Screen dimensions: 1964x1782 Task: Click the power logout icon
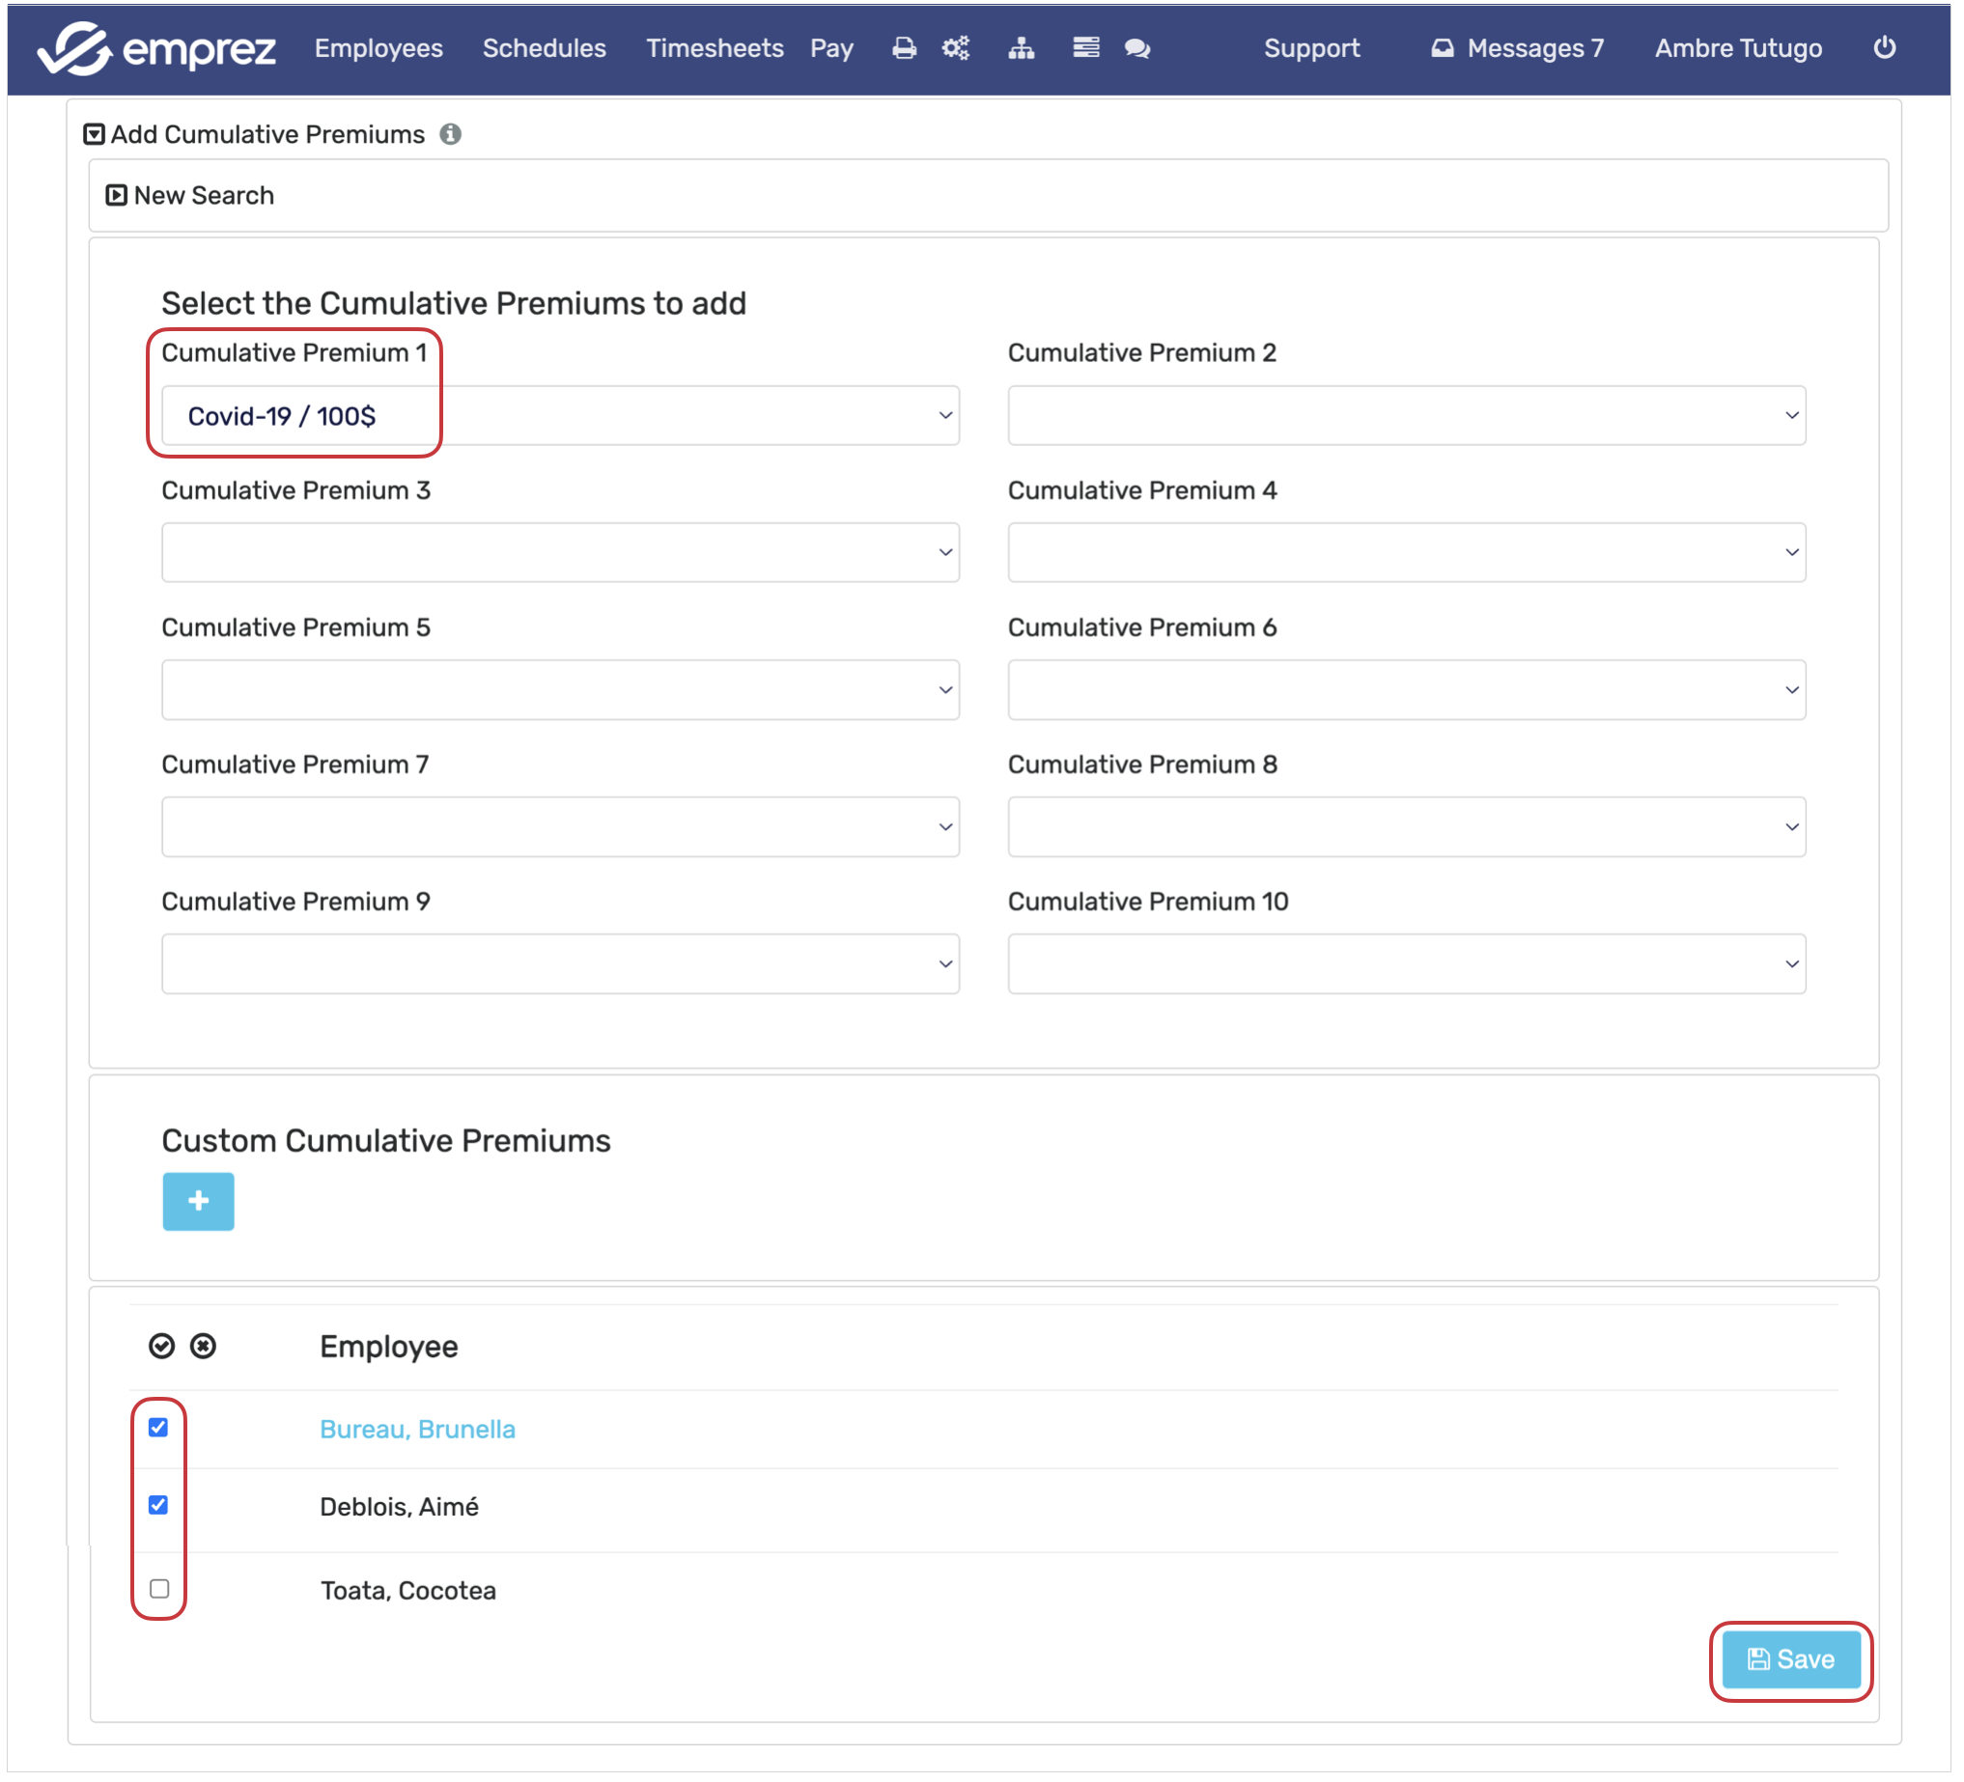(1883, 47)
